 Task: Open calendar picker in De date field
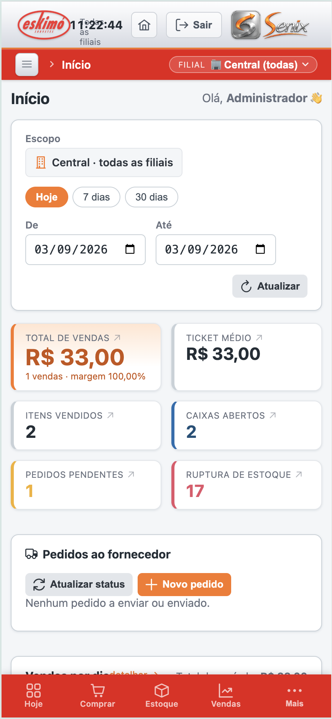130,249
